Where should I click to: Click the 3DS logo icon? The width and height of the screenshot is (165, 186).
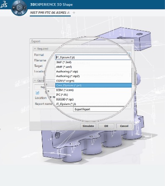tap(4, 5)
